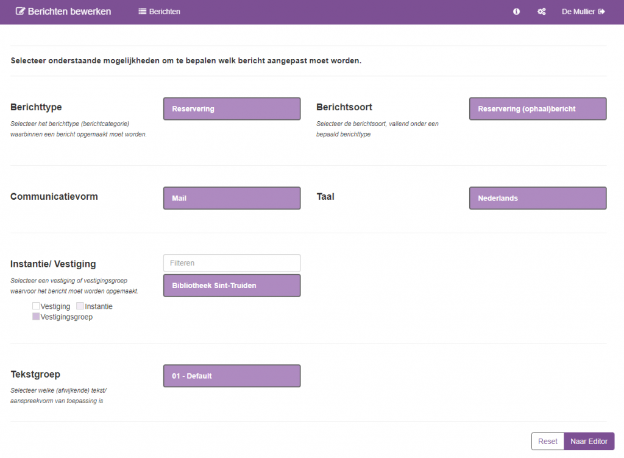Click into the Filteren search field
This screenshot has width=624, height=458.
pos(232,263)
